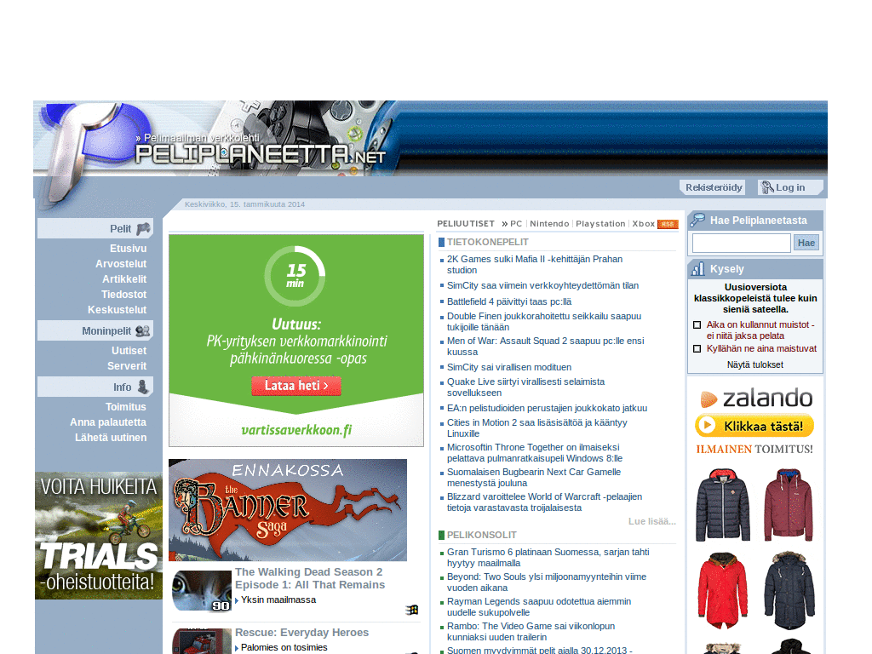Viewport: 872px width, 654px height.
Task: Open '2K Games sulki Mafia II' article
Action: click(x=535, y=265)
